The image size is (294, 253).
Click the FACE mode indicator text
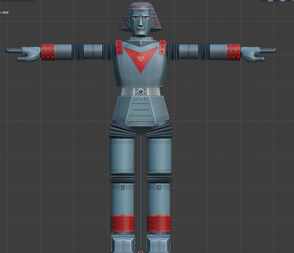coord(5,13)
